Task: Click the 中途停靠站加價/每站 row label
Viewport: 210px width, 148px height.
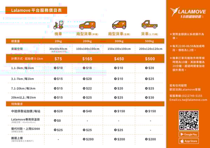Action: [26, 111]
